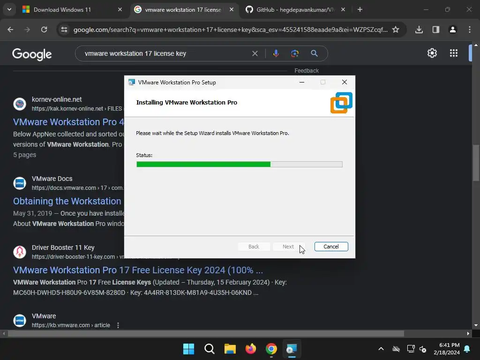Switch to Chrome from taskbar
The height and width of the screenshot is (360, 480).
click(x=271, y=349)
